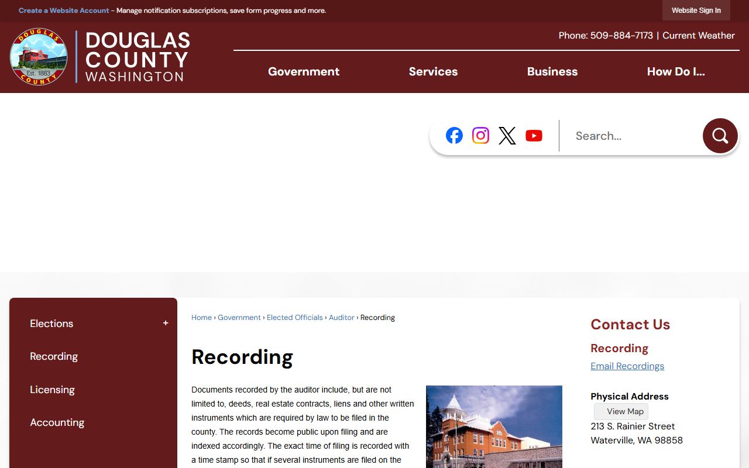Click the Waterville, WA 98858 text
This screenshot has height=468, width=749.
coord(637,441)
